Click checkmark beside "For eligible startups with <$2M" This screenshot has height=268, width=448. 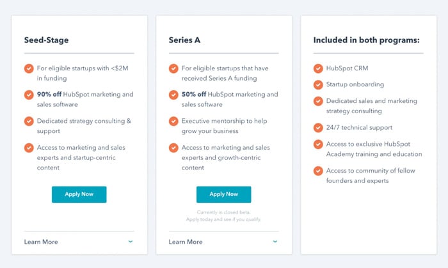click(29, 68)
